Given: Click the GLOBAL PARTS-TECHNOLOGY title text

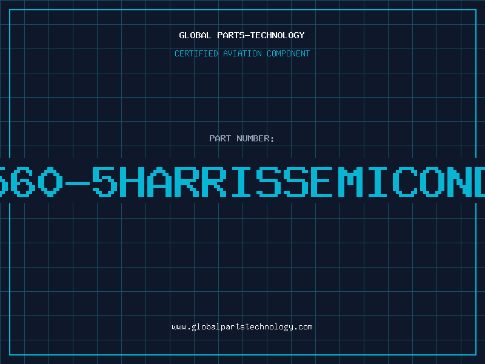Looking at the screenshot, I should [x=242, y=35].
